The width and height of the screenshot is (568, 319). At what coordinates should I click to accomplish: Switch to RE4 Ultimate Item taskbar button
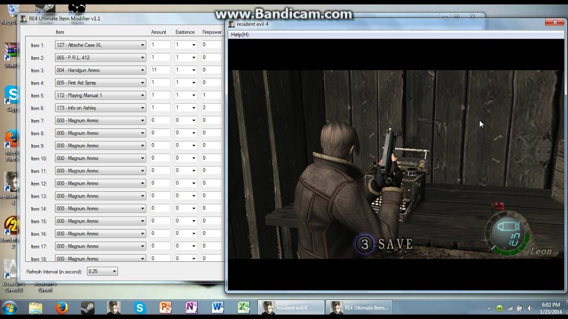(x=359, y=307)
